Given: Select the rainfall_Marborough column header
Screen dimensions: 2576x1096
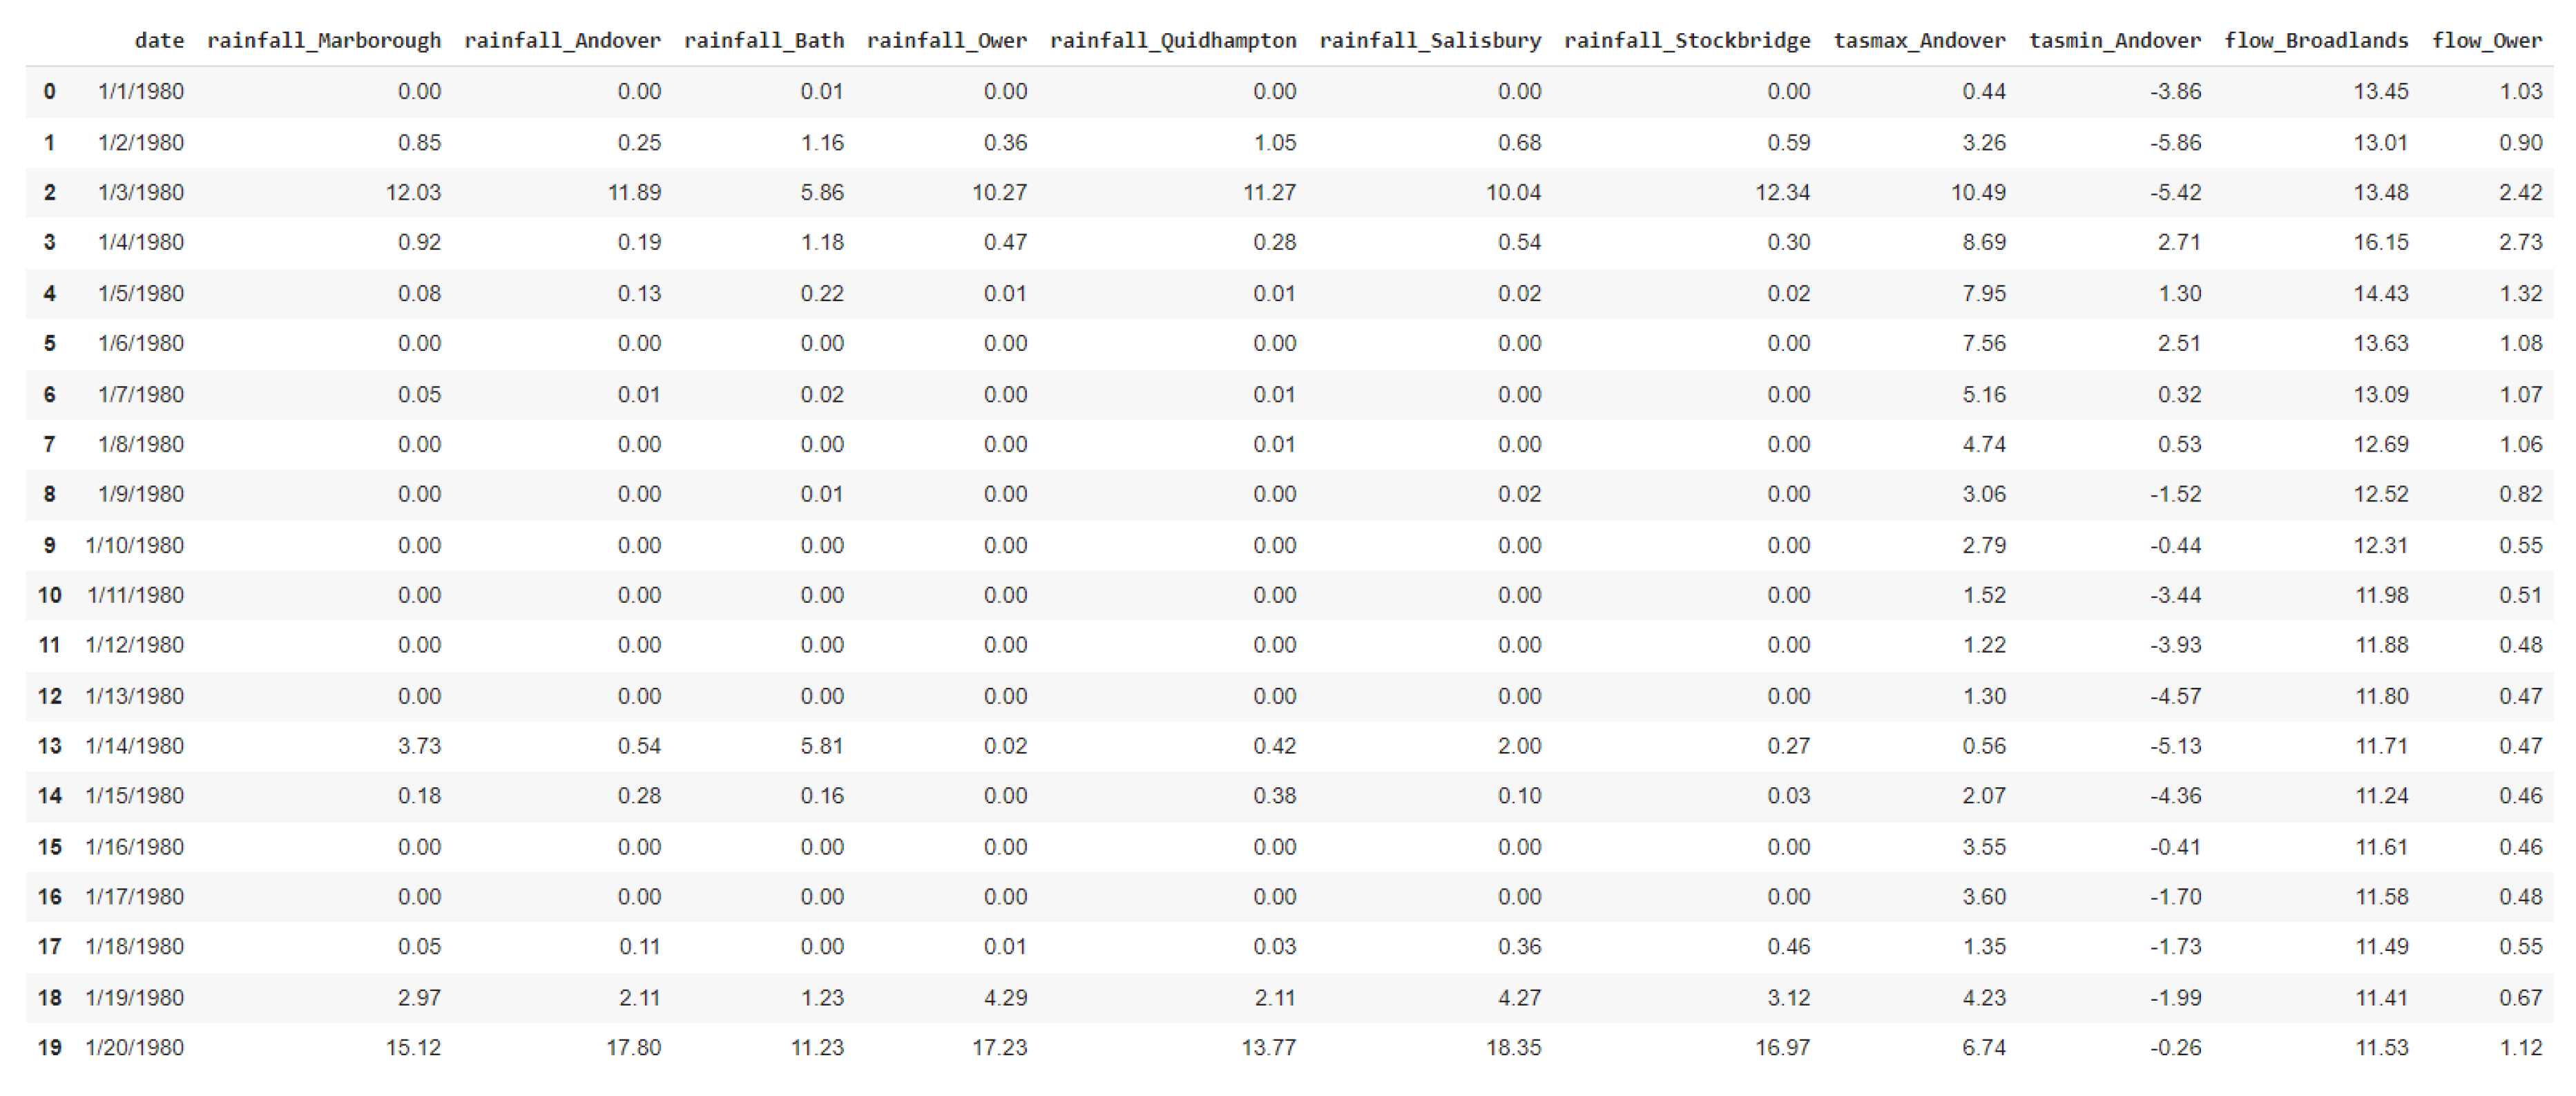Looking at the screenshot, I should click(x=325, y=40).
